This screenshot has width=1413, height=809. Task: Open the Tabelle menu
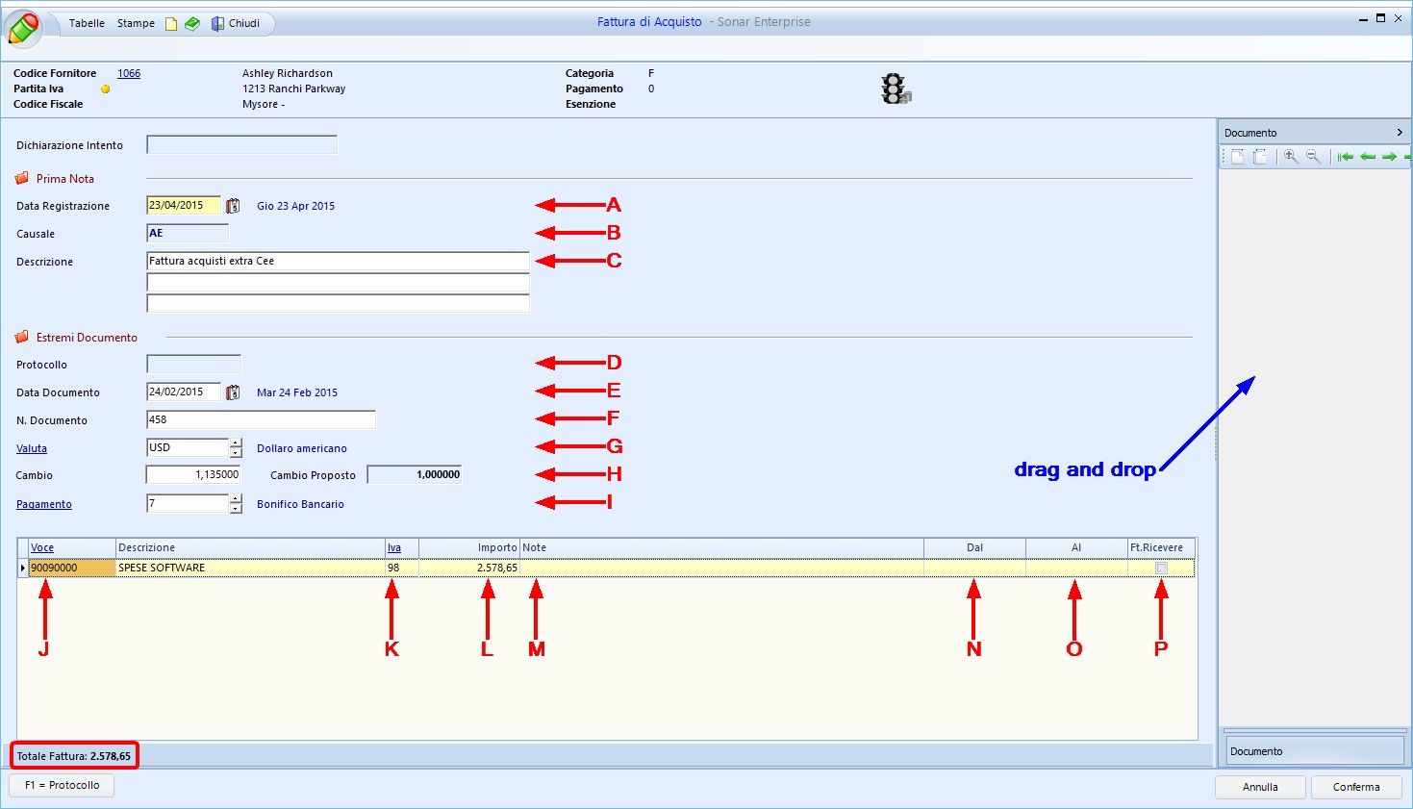click(87, 23)
